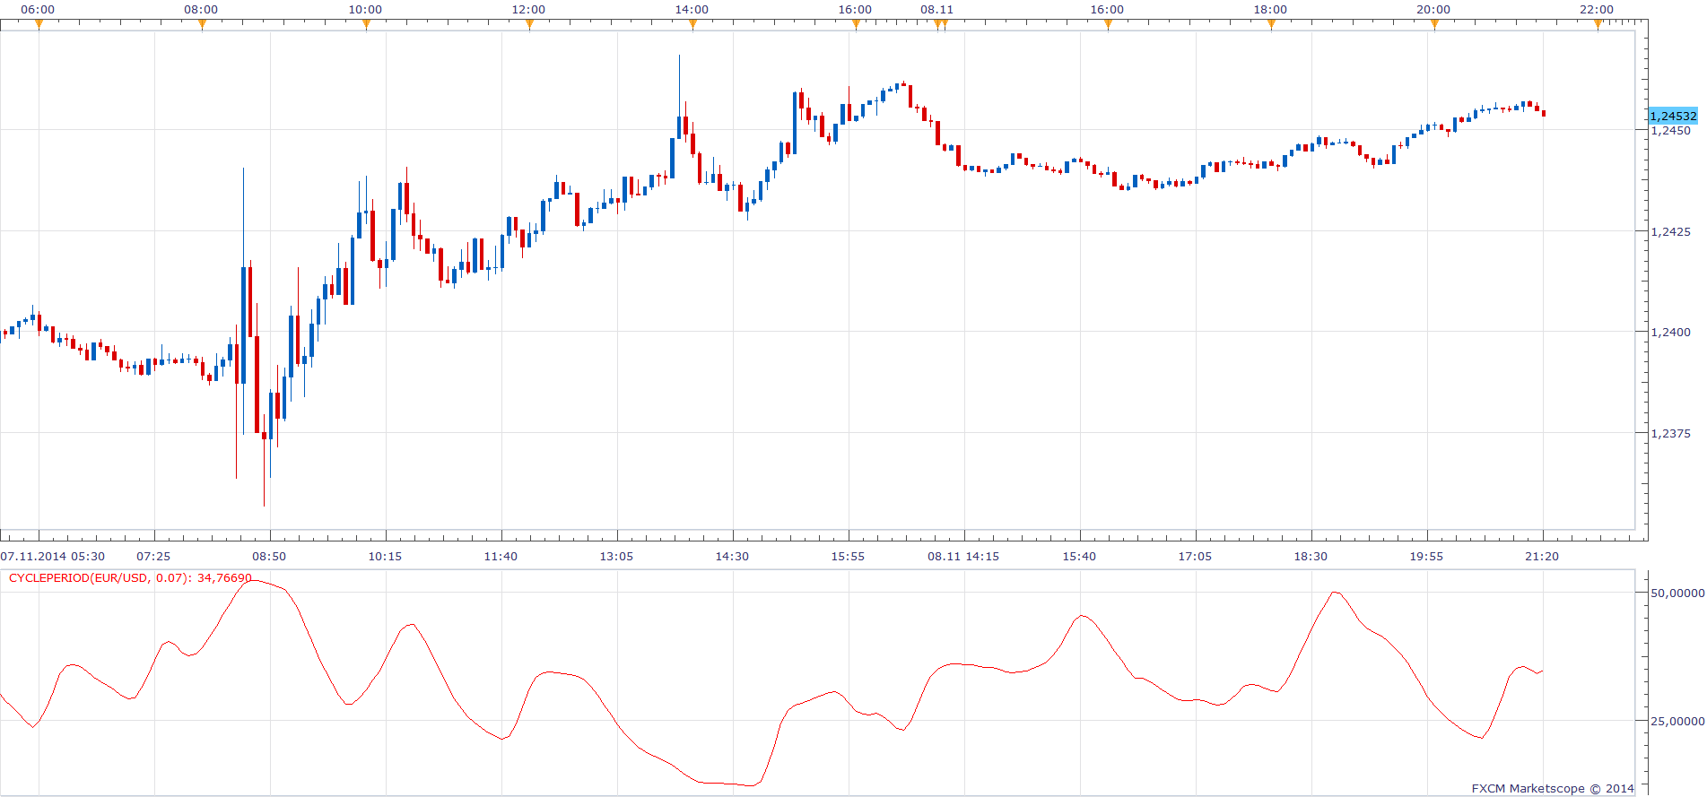Click the 1,2450 price axis label
This screenshot has width=1707, height=797.
1671,131
